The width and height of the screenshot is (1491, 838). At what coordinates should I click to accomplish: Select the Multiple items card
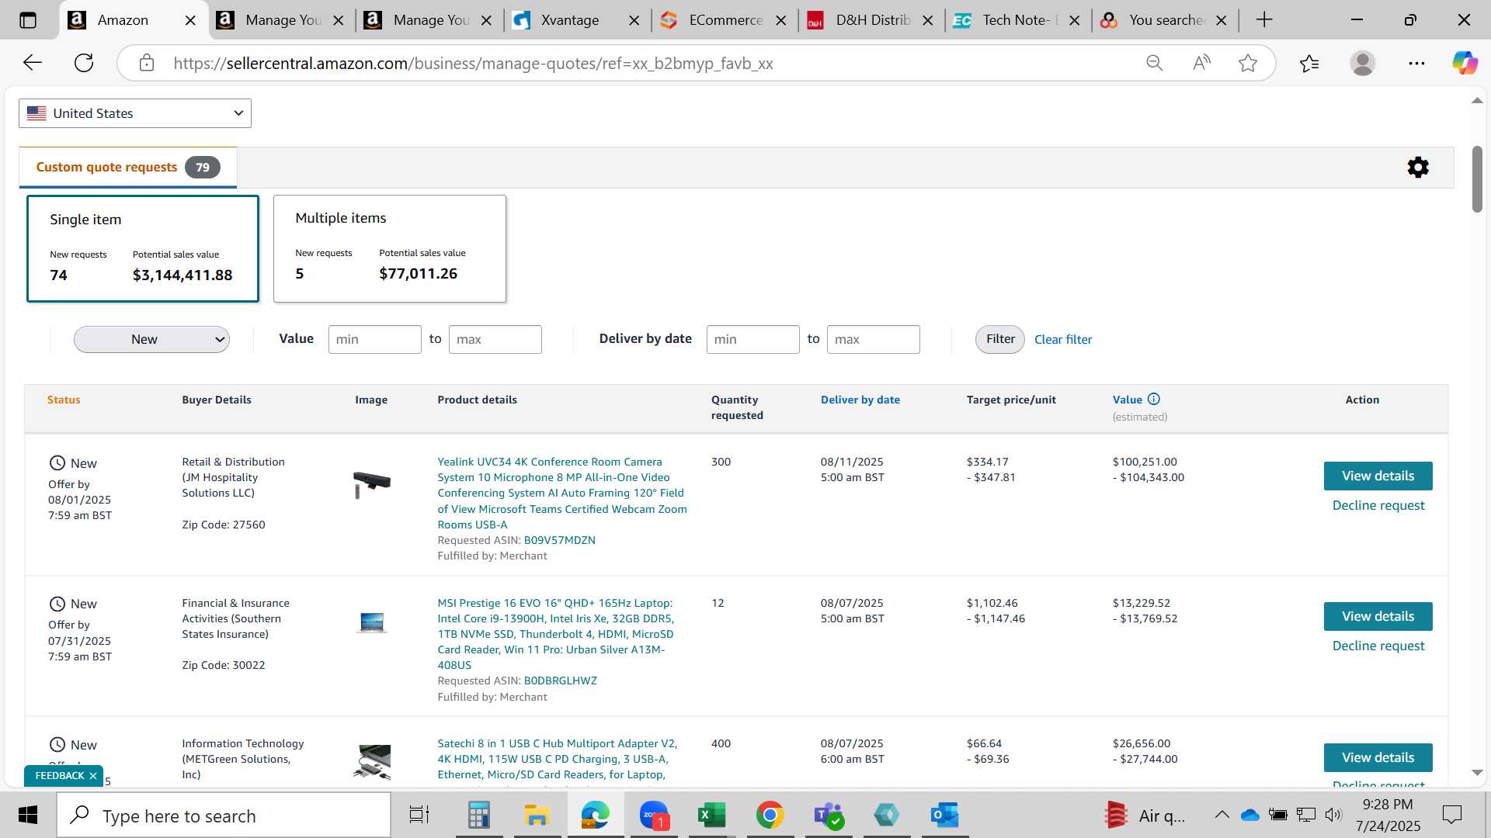(390, 248)
